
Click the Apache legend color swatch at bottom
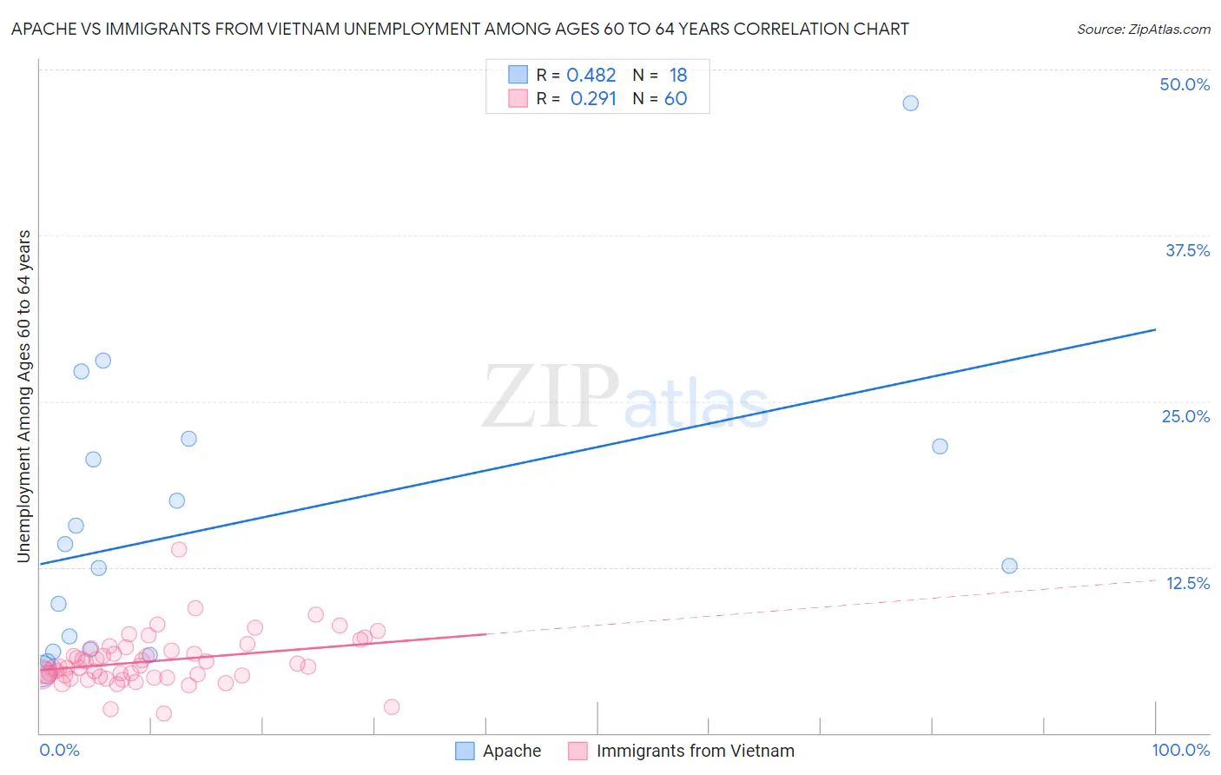[465, 751]
